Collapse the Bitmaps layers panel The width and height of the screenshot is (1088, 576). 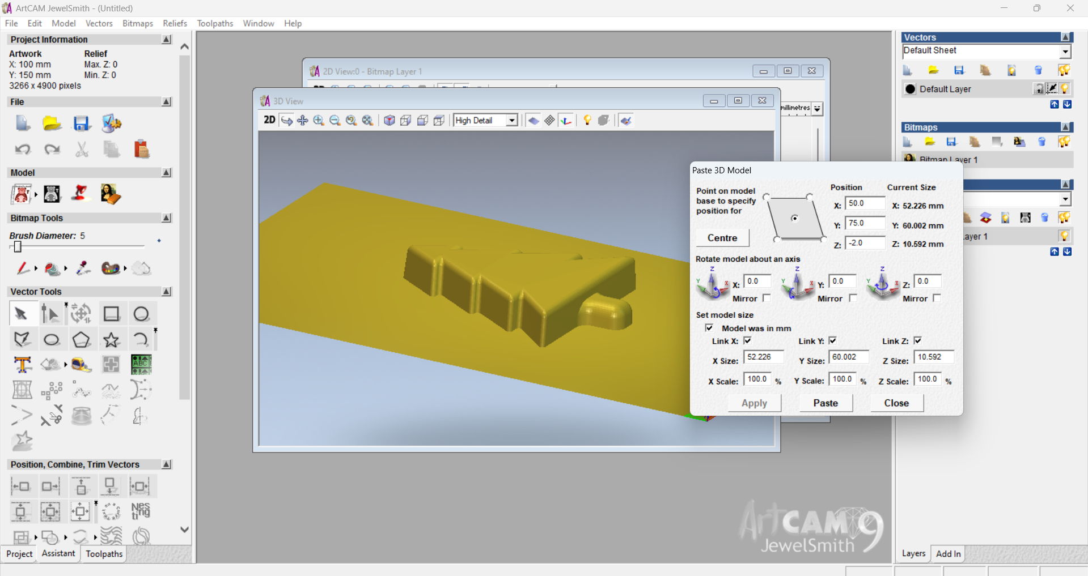tap(1065, 127)
